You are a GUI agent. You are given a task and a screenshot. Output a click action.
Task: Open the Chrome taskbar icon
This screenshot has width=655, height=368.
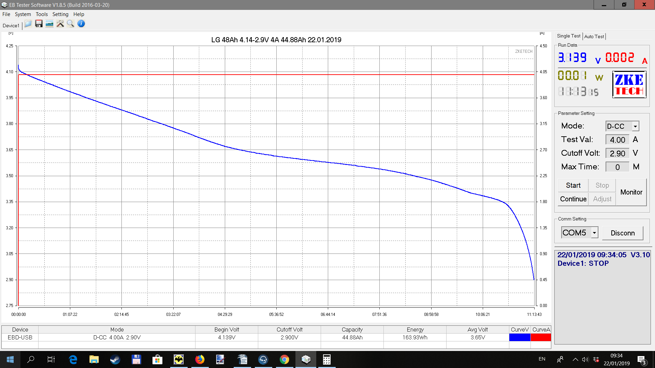point(284,359)
